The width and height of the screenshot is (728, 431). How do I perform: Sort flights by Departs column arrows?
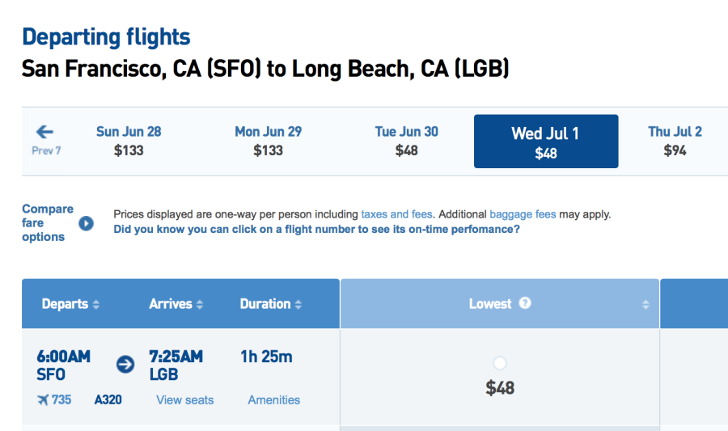96,305
